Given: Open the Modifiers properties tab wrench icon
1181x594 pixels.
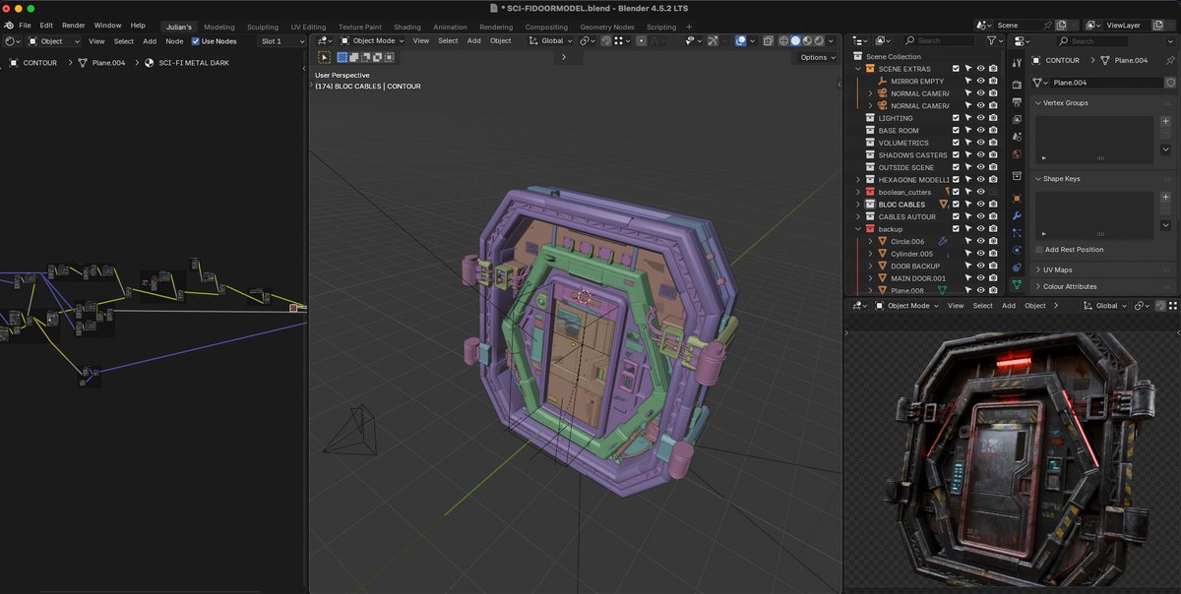Looking at the screenshot, I should (x=1017, y=215).
